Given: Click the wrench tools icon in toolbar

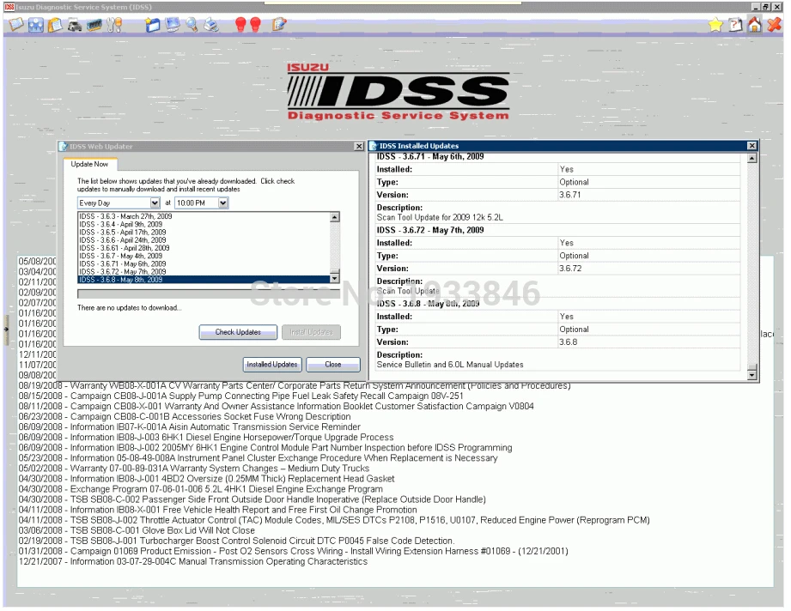Looking at the screenshot, I should click(x=114, y=25).
